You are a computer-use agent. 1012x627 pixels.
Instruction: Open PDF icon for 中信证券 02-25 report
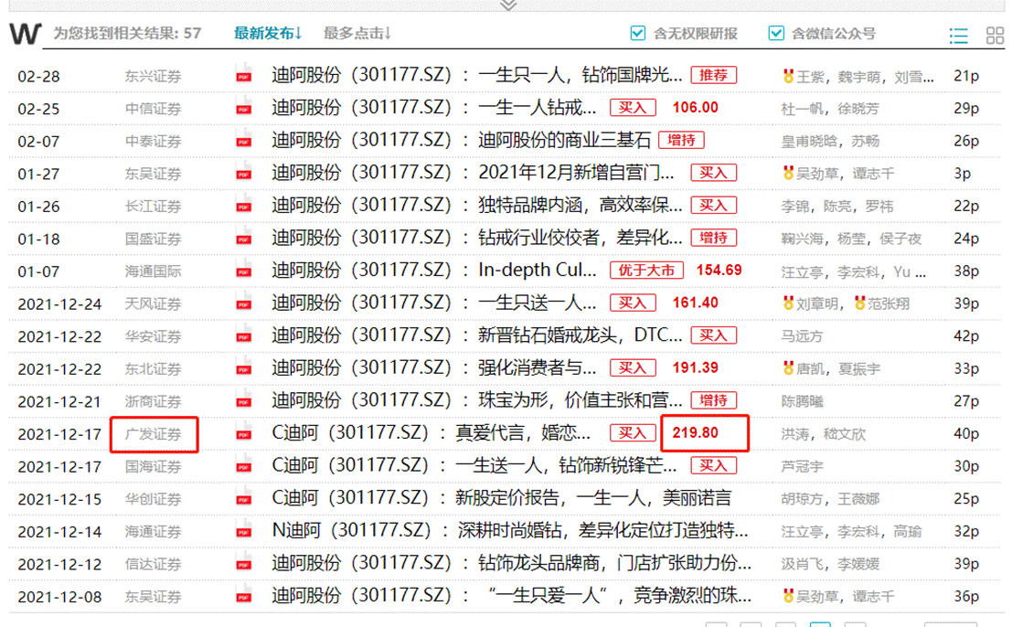243,104
